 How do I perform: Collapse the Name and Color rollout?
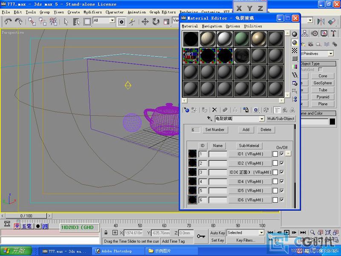point(318,113)
